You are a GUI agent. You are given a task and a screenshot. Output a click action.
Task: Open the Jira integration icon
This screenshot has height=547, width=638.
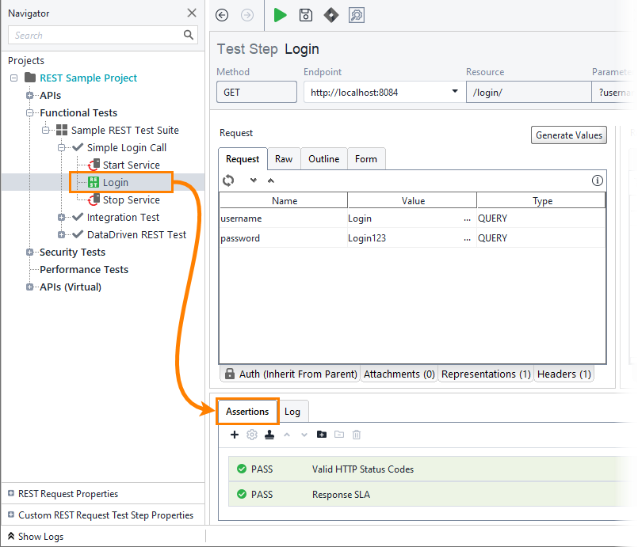tap(330, 15)
